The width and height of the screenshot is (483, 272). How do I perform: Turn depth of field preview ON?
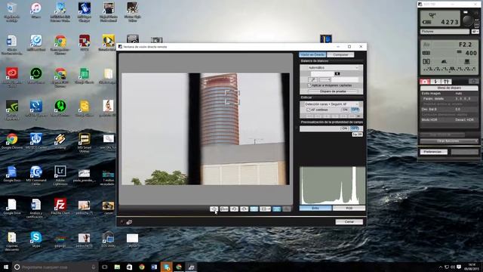(345, 128)
